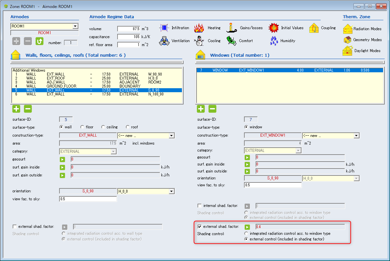Open the wall orientation H_0_0 dropdown
This screenshot has width=390, height=261.
click(171, 191)
